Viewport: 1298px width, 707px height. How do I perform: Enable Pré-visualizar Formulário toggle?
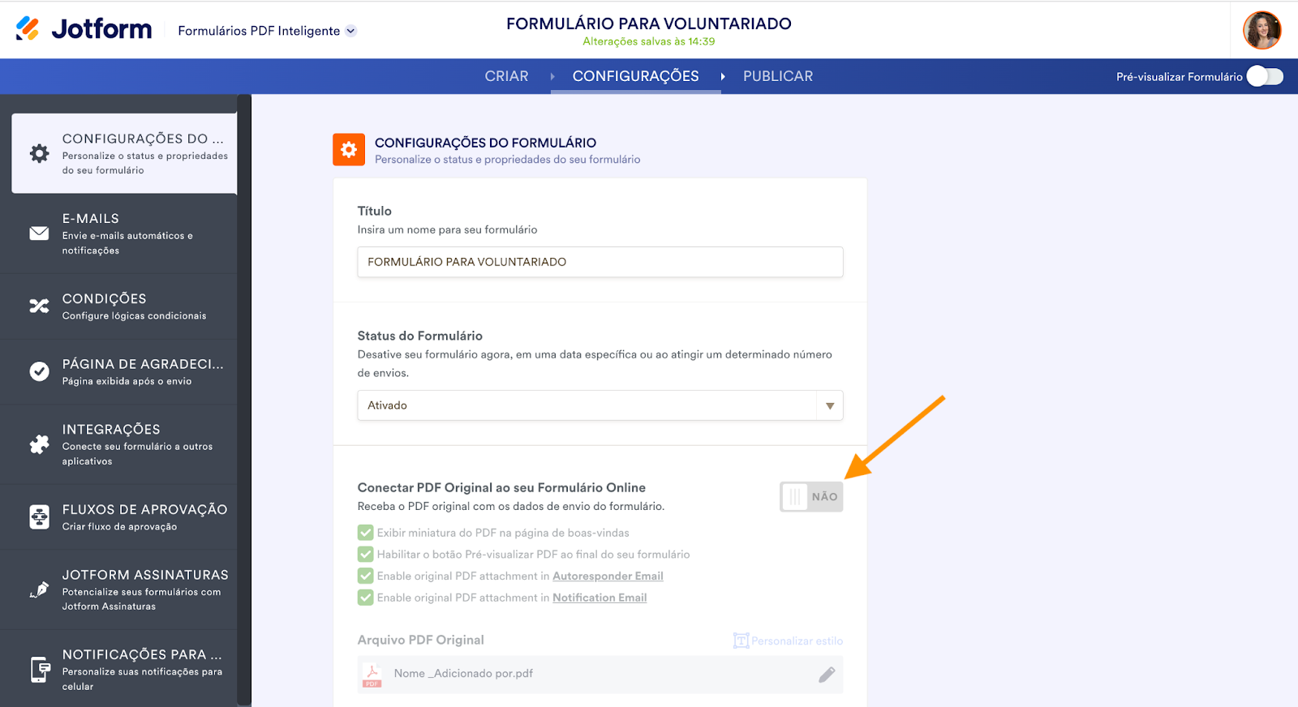click(1265, 76)
